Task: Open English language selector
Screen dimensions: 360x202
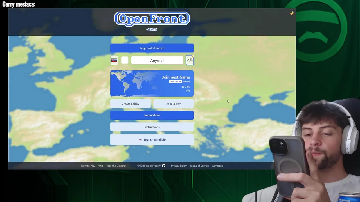Action: [152, 139]
